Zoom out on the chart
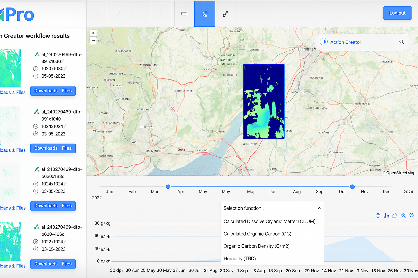 point(412,215)
